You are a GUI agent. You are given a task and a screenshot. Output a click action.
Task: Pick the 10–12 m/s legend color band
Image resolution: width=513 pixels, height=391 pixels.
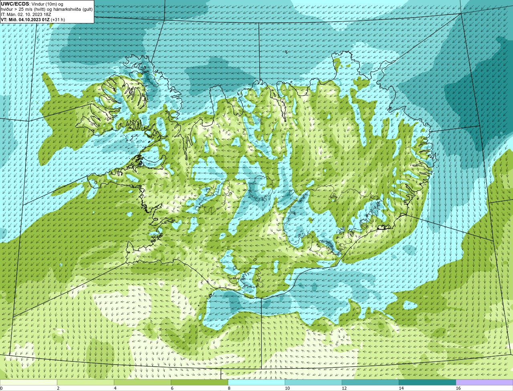click(313, 382)
